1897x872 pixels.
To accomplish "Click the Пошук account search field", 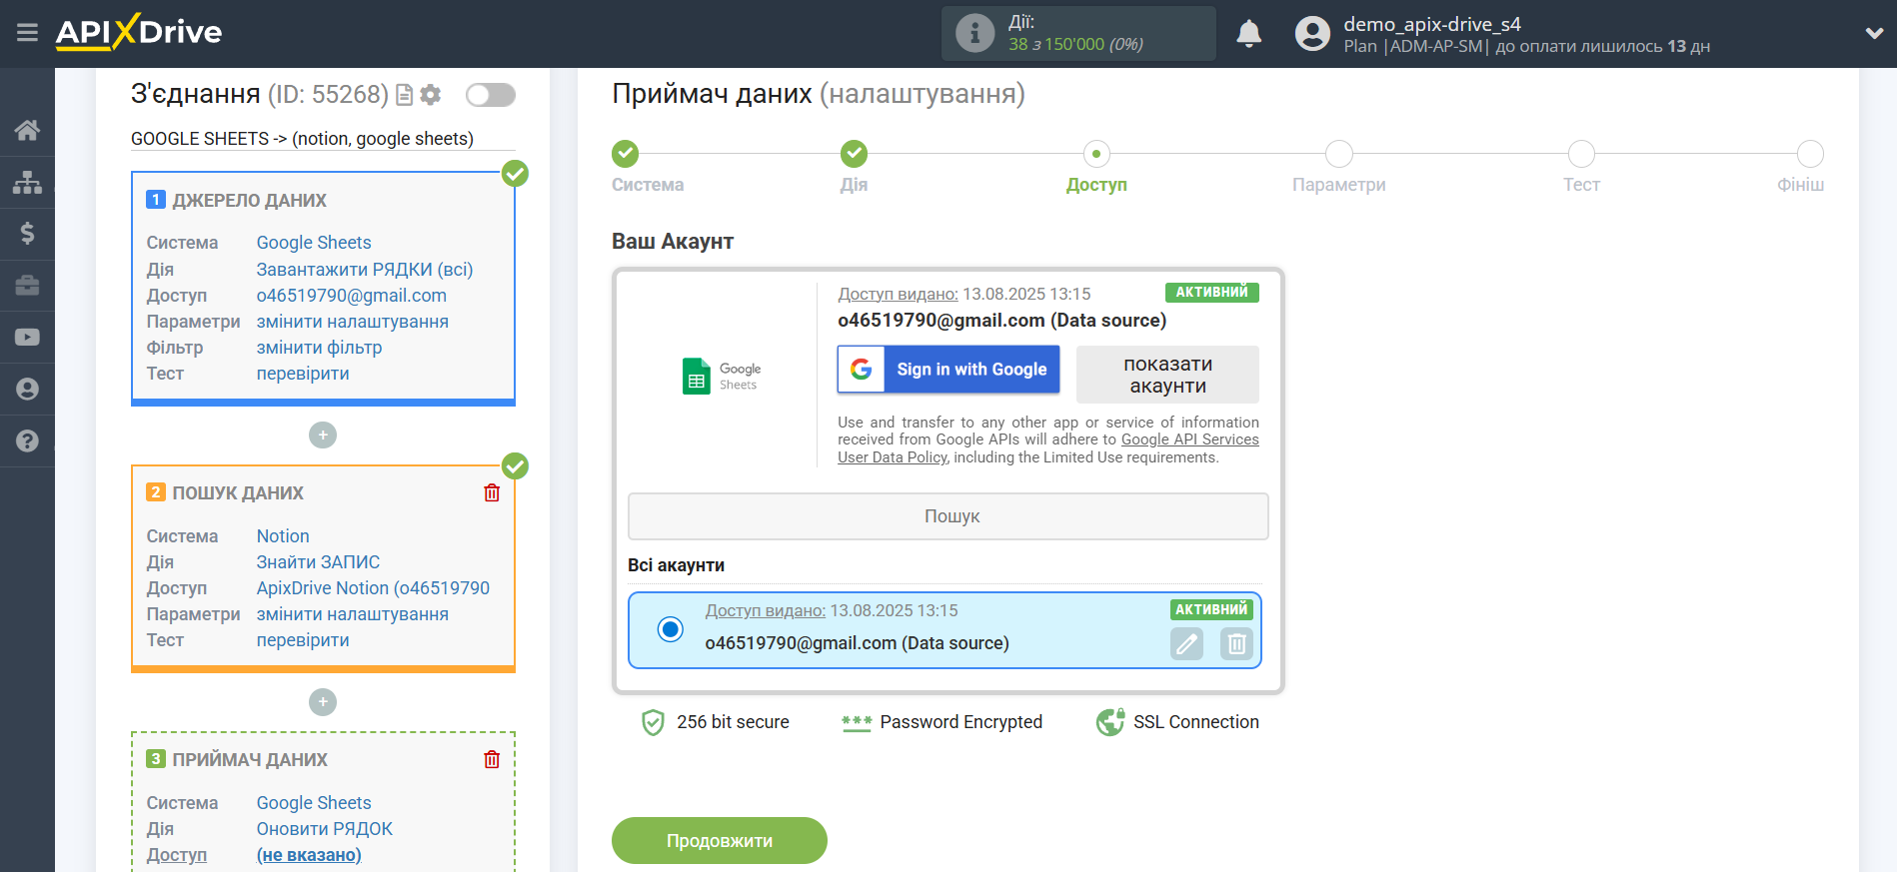I will (x=948, y=516).
